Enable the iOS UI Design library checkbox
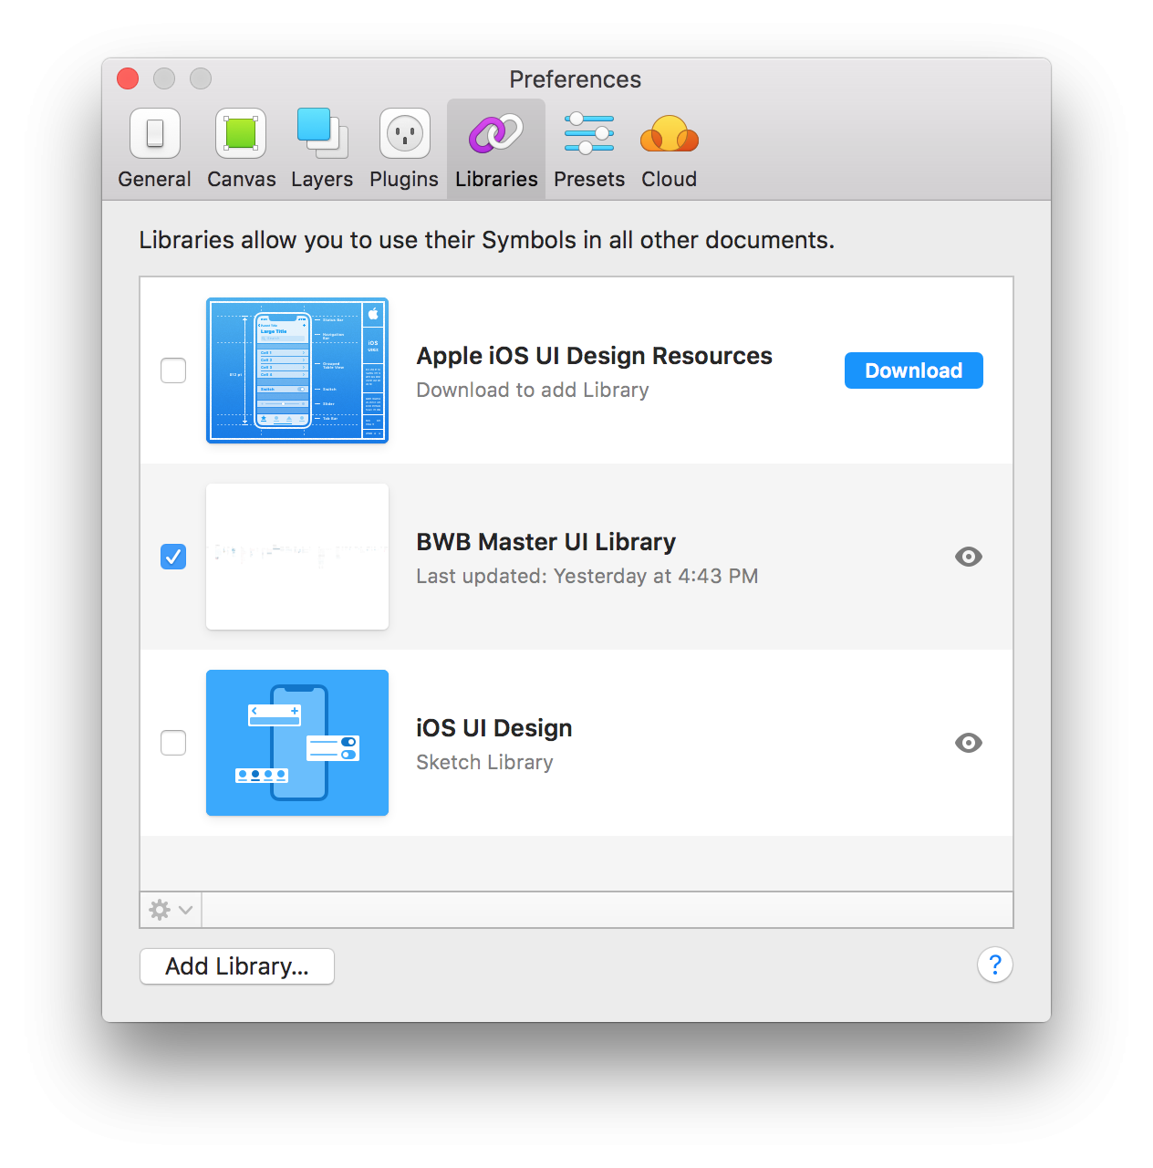Viewport: 1153px width, 1168px height. tap(173, 743)
